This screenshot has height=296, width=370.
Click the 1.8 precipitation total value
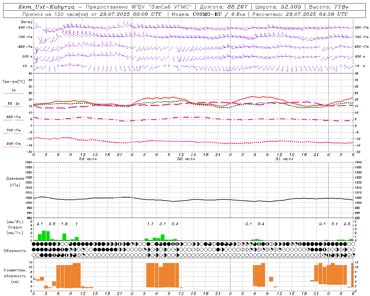[64, 224]
